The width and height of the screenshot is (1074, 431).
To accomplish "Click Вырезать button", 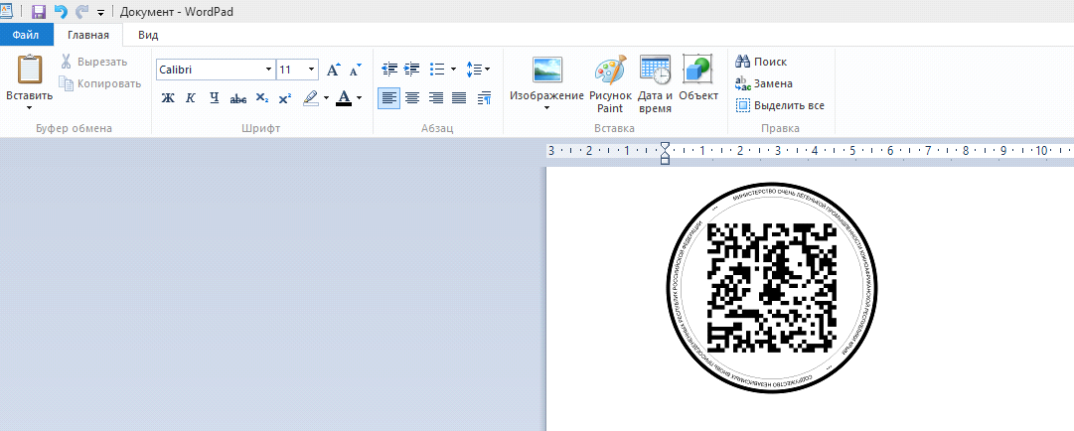I will (93, 62).
